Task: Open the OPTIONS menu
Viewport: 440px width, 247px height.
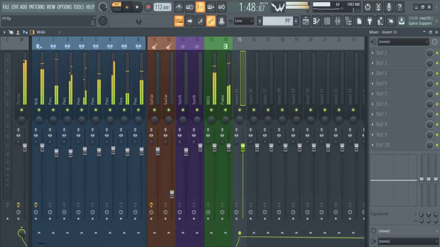Action: coord(64,7)
